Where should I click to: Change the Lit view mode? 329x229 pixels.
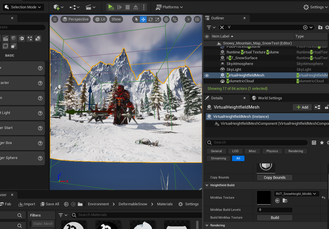(100, 19)
